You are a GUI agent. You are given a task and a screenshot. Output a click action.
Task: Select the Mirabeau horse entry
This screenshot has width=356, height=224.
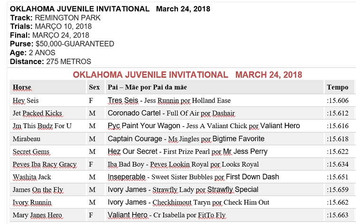tap(27, 139)
